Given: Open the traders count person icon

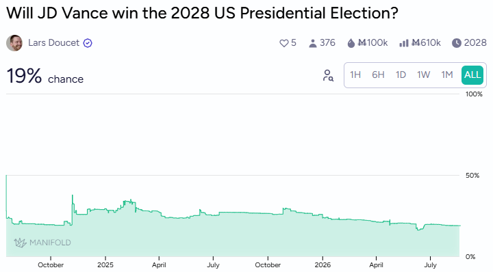Looking at the screenshot, I should click(x=312, y=43).
